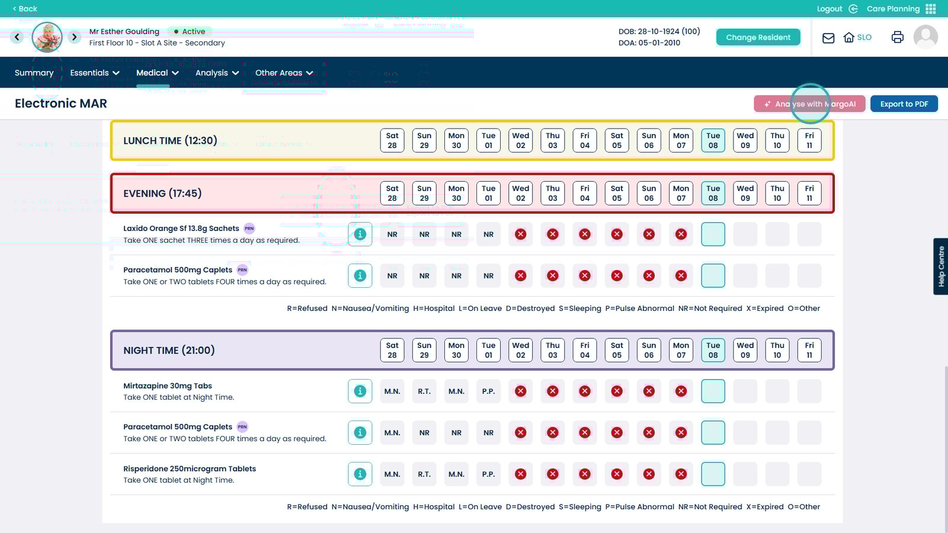Go to previous resident arrow

[x=17, y=37]
